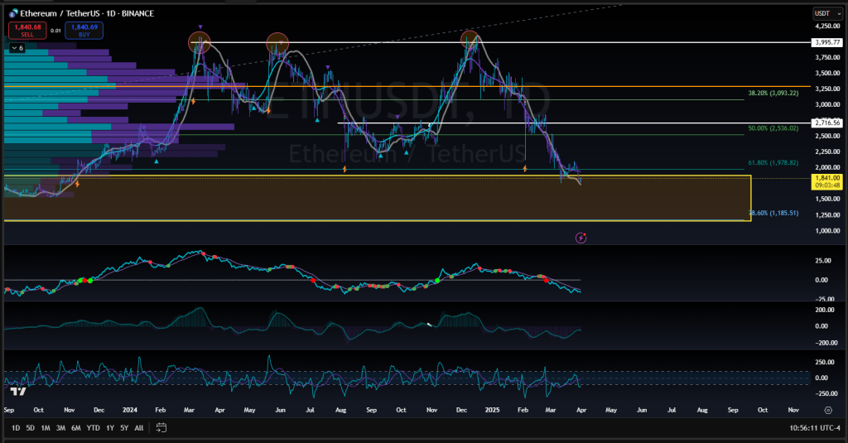This screenshot has width=848, height=443.
Task: Click the chart settings gear icon
Action: (x=828, y=410)
